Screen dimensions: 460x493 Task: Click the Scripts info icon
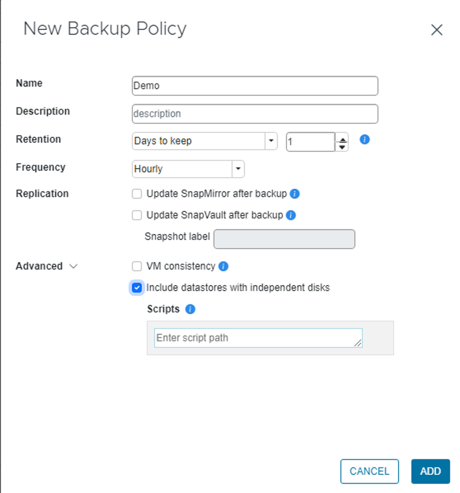[x=190, y=309]
